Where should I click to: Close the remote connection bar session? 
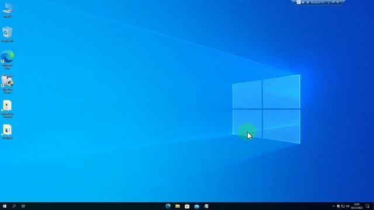coord(338,2)
